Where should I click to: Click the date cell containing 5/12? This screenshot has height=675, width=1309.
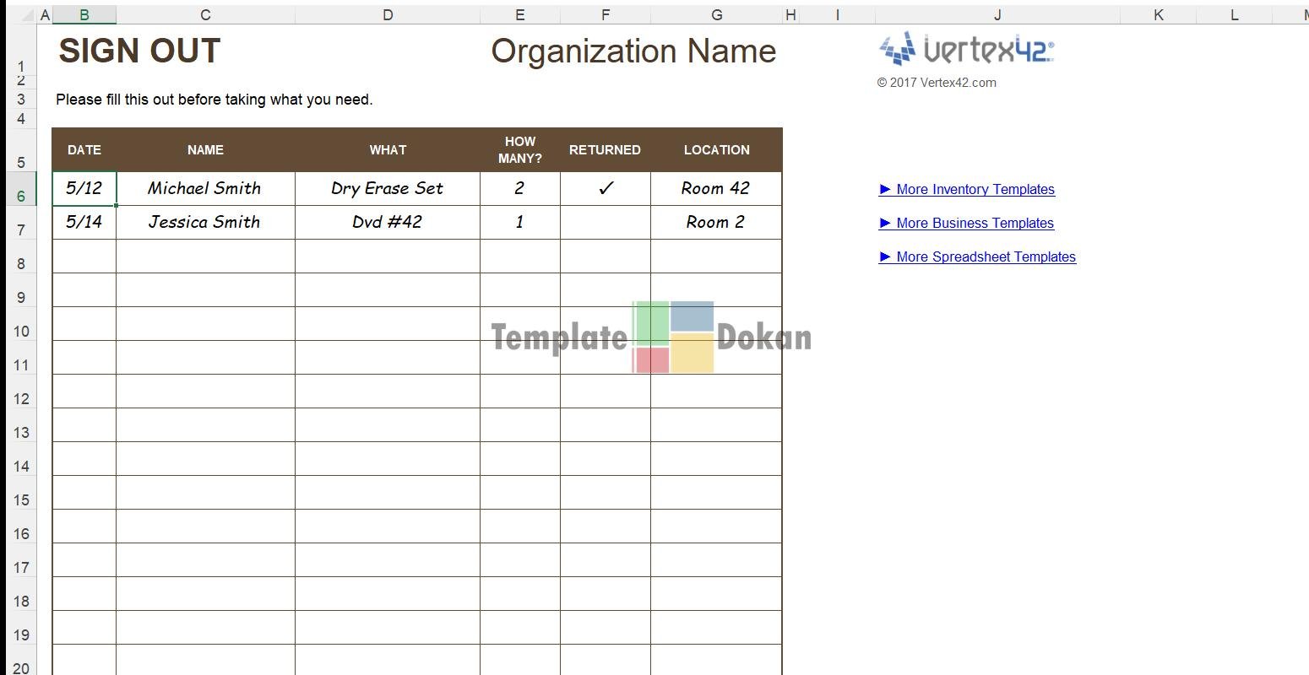pos(84,189)
